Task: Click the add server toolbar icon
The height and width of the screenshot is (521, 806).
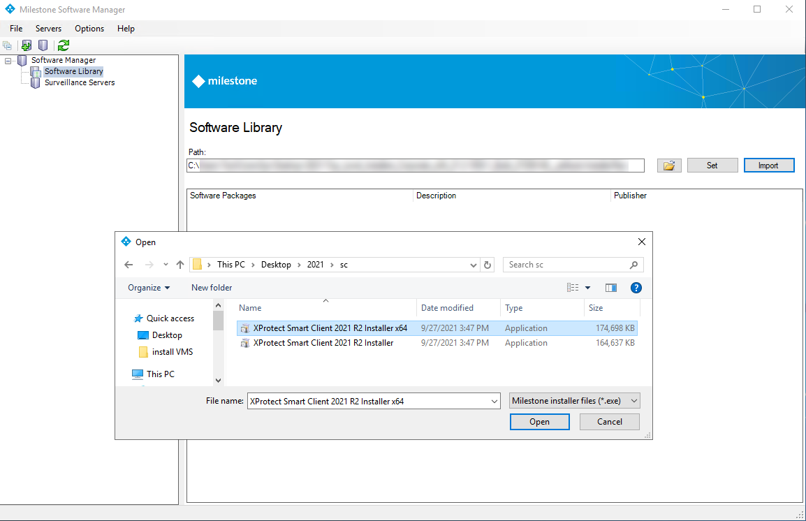Action: pyautogui.click(x=27, y=45)
